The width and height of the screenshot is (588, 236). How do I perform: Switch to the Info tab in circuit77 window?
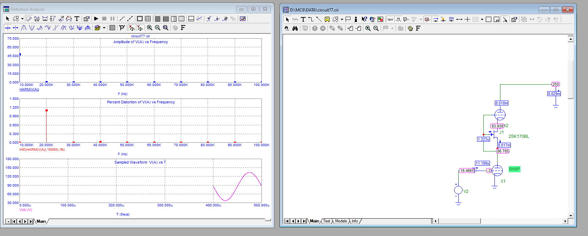[355, 221]
